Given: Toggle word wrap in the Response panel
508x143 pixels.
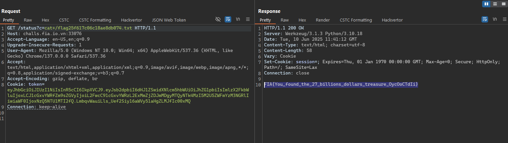Looking at the screenshot, I should (x=485, y=20).
